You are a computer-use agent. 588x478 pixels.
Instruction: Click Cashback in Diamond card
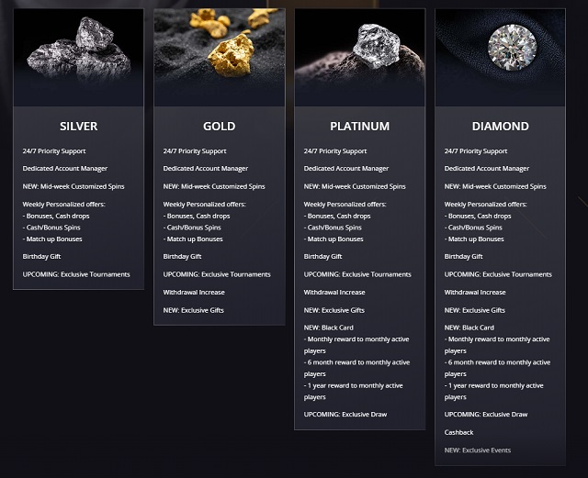pos(459,432)
